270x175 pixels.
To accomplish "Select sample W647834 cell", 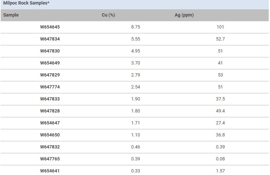I will pos(50,39).
